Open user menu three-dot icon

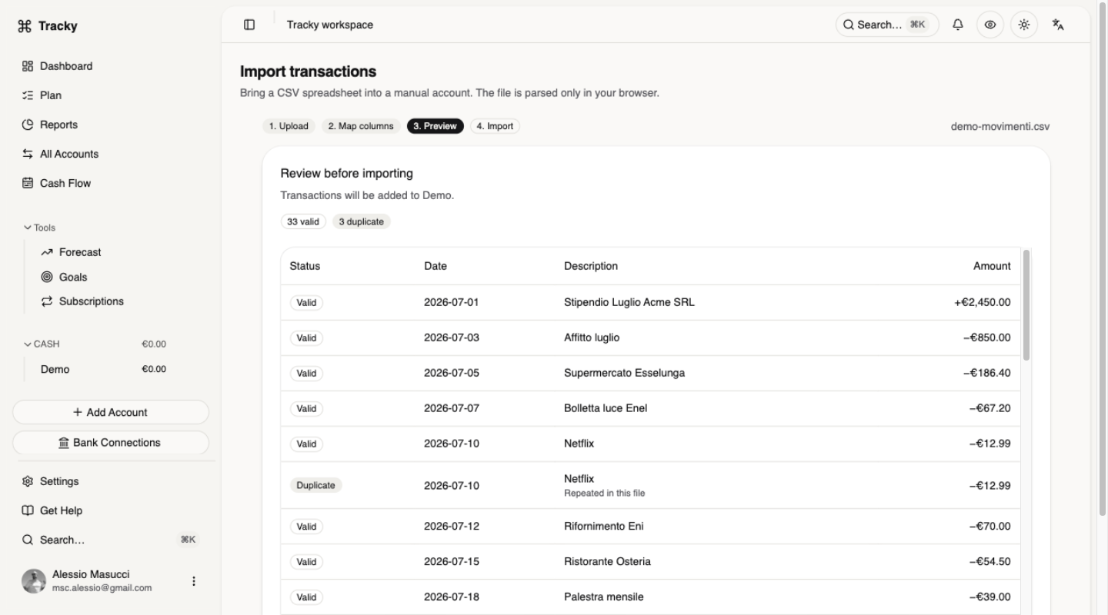tap(194, 581)
